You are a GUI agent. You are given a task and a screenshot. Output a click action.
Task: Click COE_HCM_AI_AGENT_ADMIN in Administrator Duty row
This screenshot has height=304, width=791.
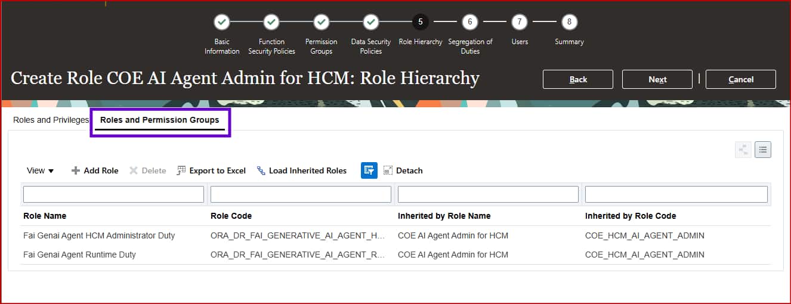(644, 235)
